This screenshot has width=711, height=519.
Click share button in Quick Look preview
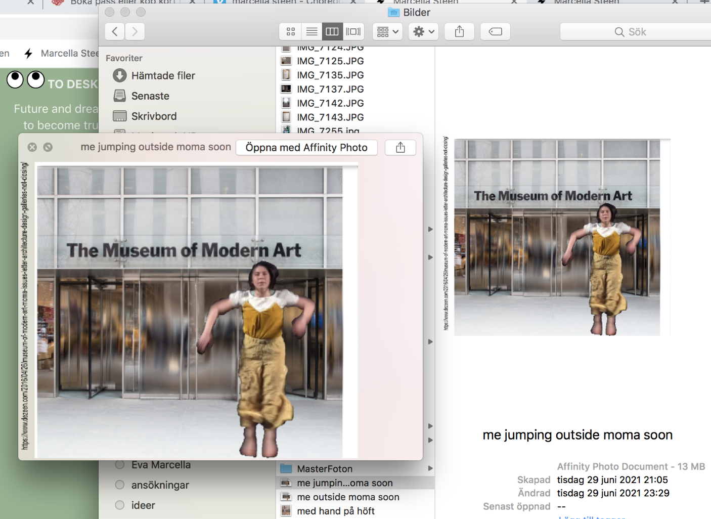click(x=400, y=148)
